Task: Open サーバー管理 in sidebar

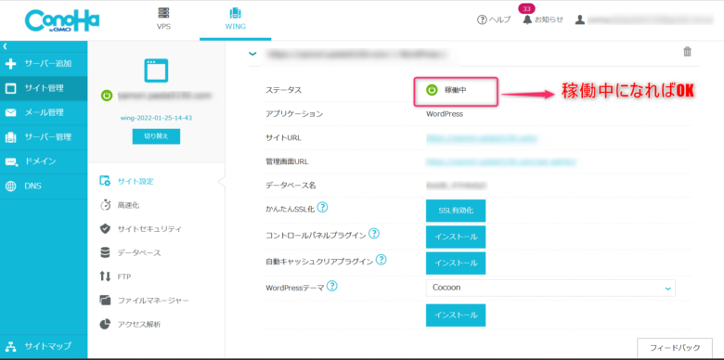Action: [x=44, y=137]
